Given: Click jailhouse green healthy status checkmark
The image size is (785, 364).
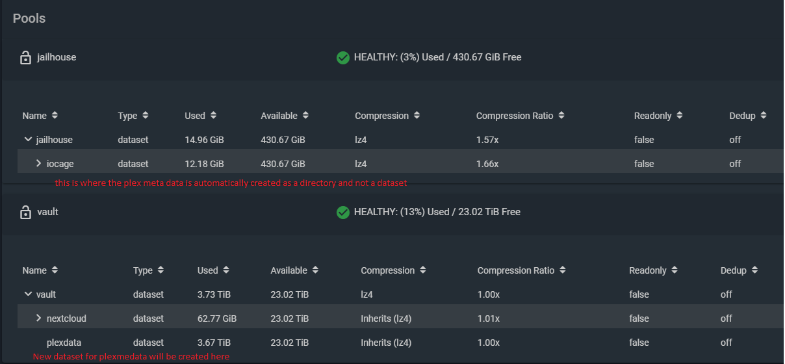Looking at the screenshot, I should pyautogui.click(x=343, y=58).
